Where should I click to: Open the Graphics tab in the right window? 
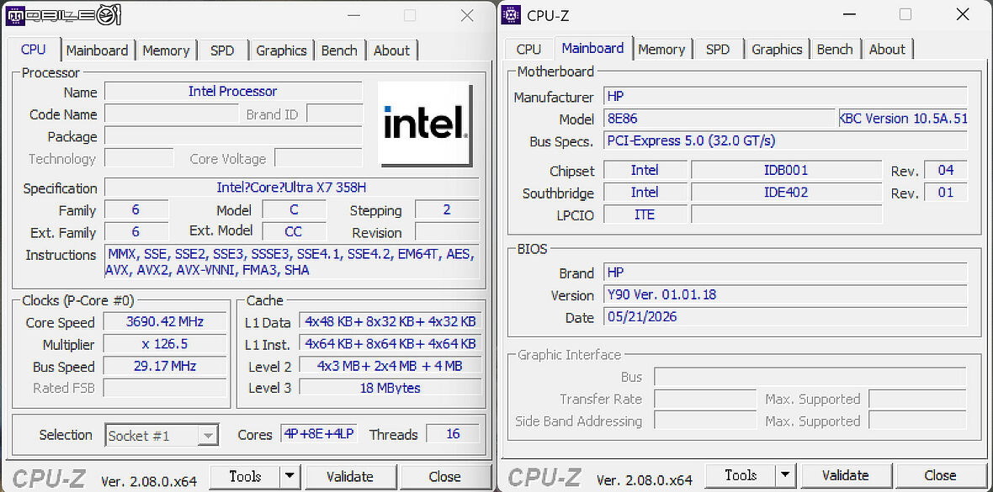tap(777, 49)
